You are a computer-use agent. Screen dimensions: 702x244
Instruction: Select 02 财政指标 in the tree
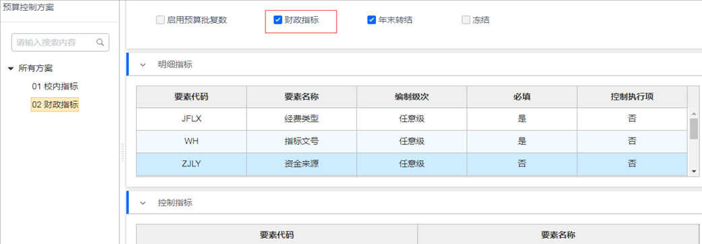point(55,105)
